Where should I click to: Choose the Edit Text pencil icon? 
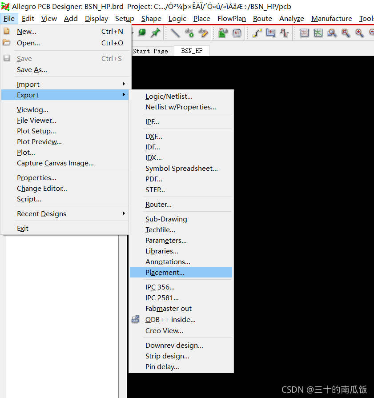[x=202, y=33]
